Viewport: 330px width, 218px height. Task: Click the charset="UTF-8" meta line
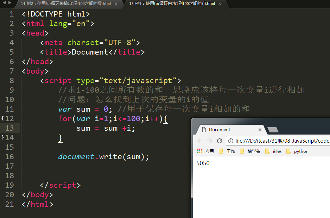click(90, 43)
